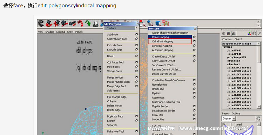Select jointFfd2 input node
263x135 pixels.
234,50
